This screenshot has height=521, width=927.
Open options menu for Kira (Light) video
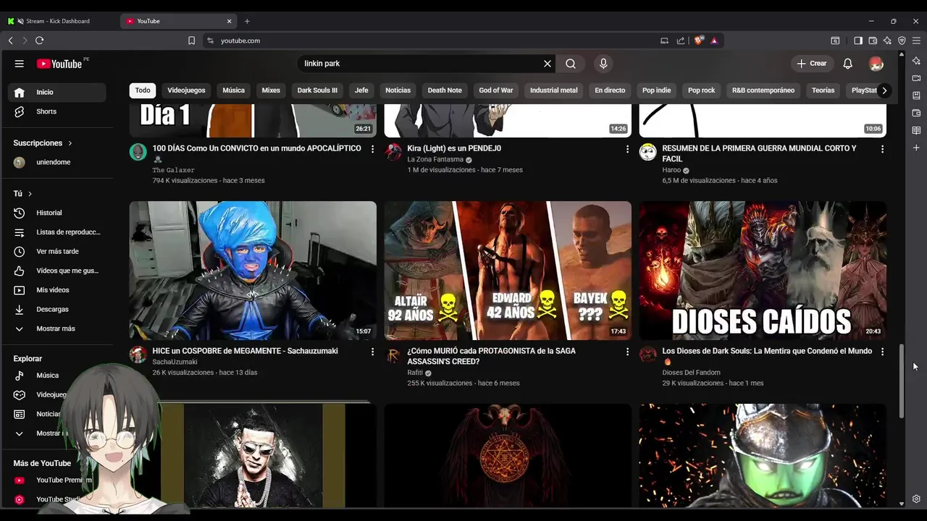(628, 149)
